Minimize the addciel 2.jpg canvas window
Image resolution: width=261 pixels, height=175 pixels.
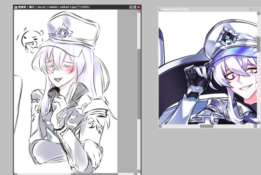coord(131,7)
